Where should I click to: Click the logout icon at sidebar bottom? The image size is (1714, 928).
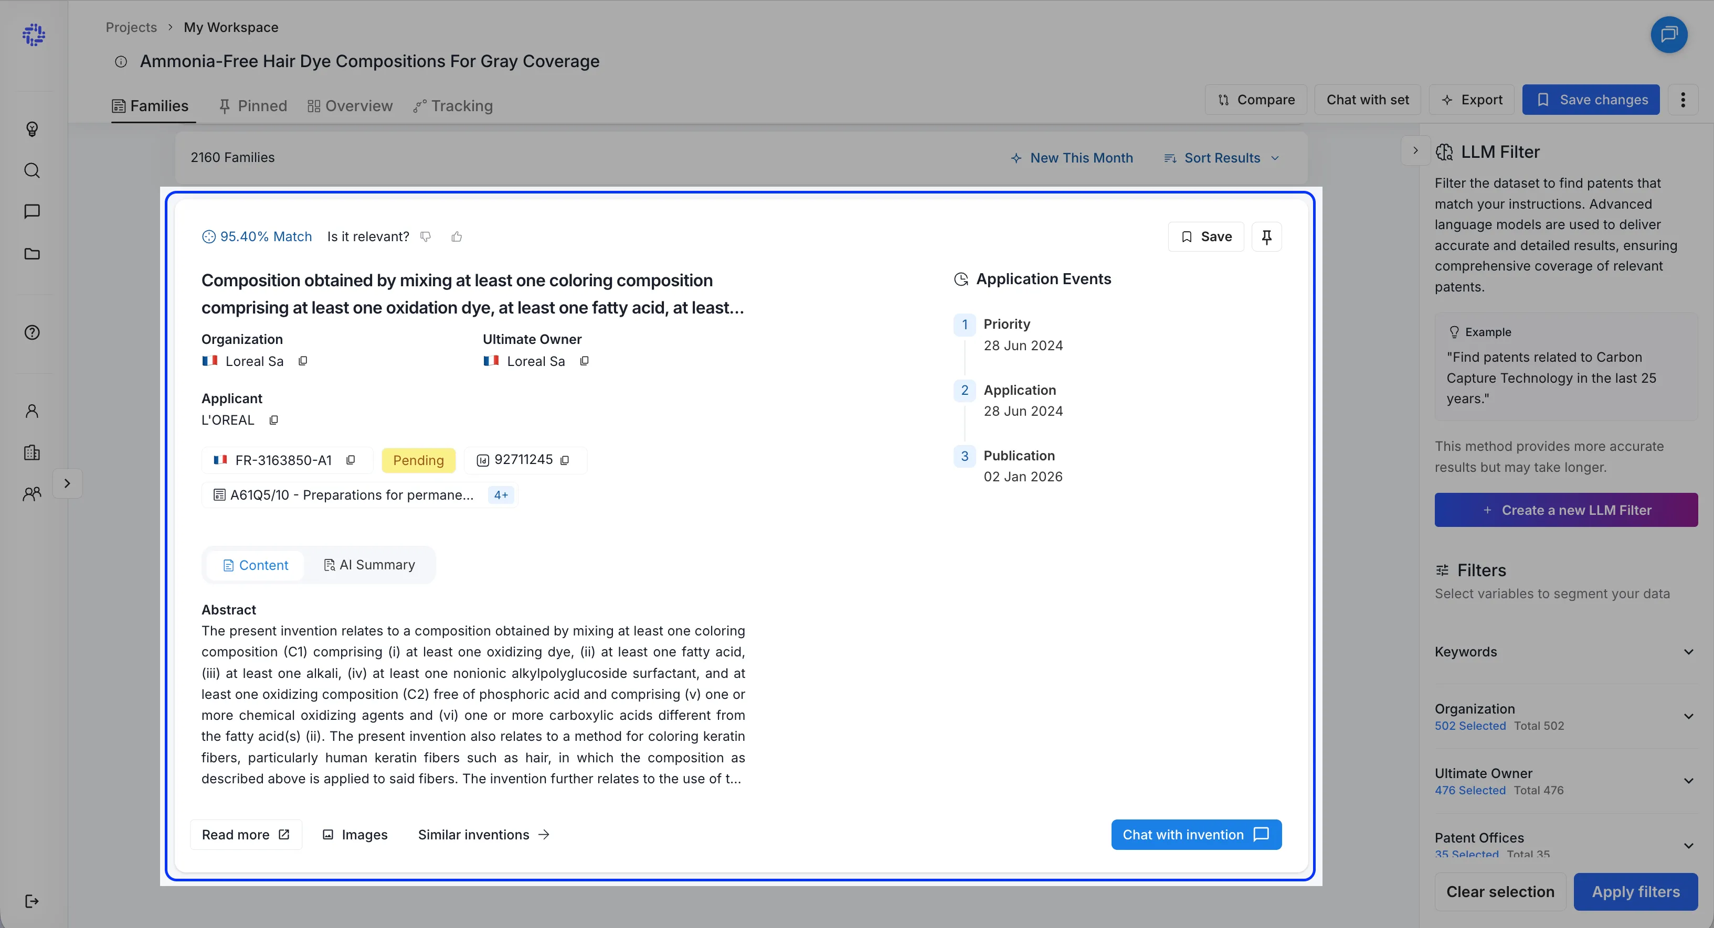click(32, 901)
